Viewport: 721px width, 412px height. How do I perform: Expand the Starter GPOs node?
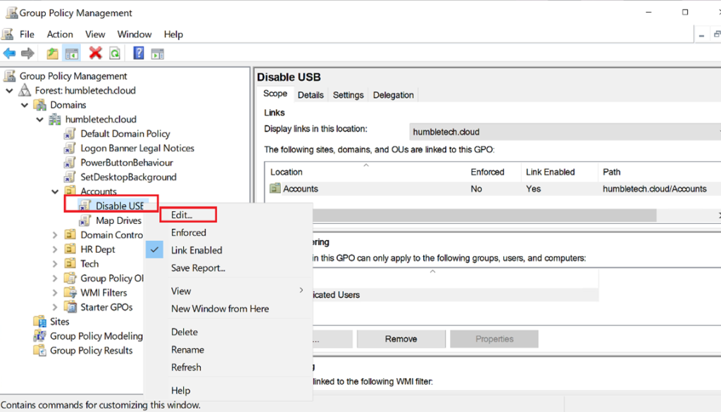[x=55, y=307]
